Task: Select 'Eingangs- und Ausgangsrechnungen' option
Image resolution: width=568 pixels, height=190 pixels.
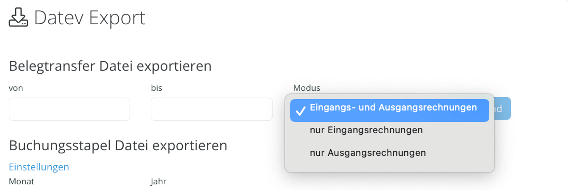Action: [389, 110]
